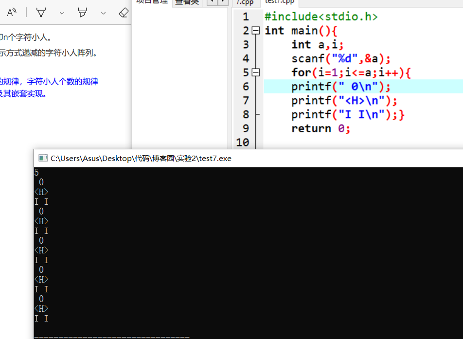Click the right tab-scroll arrow in the side panel

223,2
